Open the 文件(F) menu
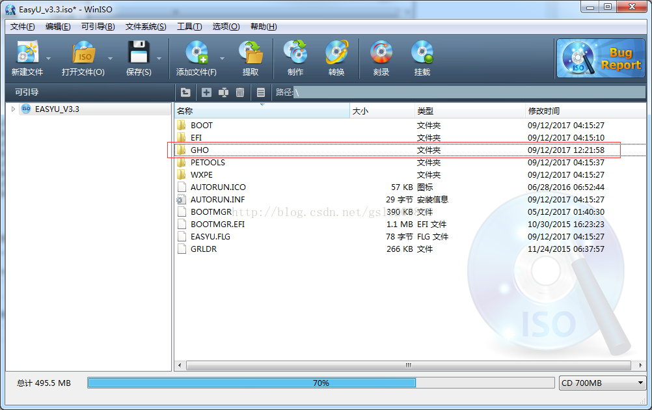Screen dimensions: 652x410 [23, 27]
